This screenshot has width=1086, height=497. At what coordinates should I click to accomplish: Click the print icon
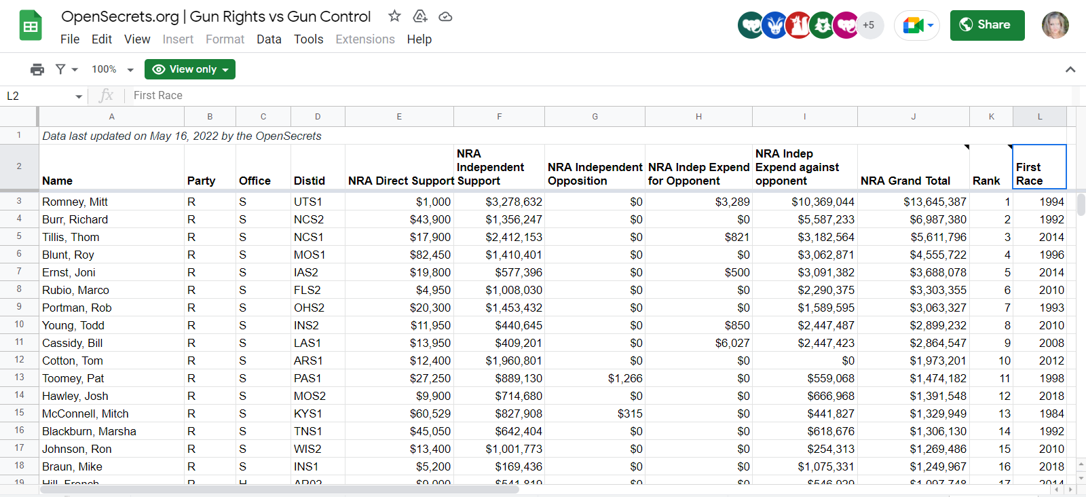point(37,69)
